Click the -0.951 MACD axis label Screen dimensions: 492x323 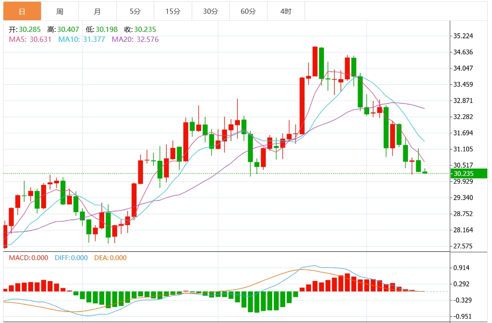coord(463,317)
